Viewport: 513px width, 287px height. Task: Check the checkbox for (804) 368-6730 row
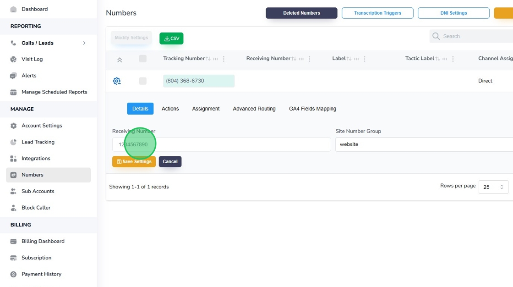coord(142,81)
